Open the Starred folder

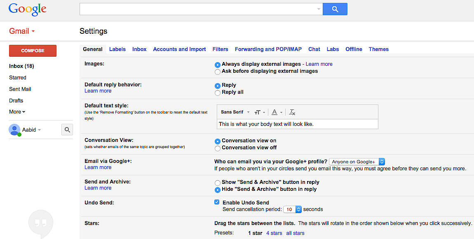(x=18, y=78)
